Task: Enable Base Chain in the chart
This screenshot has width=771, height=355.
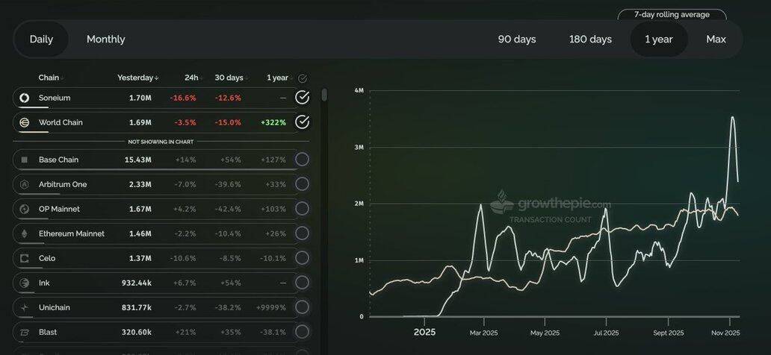Action: coord(302,160)
